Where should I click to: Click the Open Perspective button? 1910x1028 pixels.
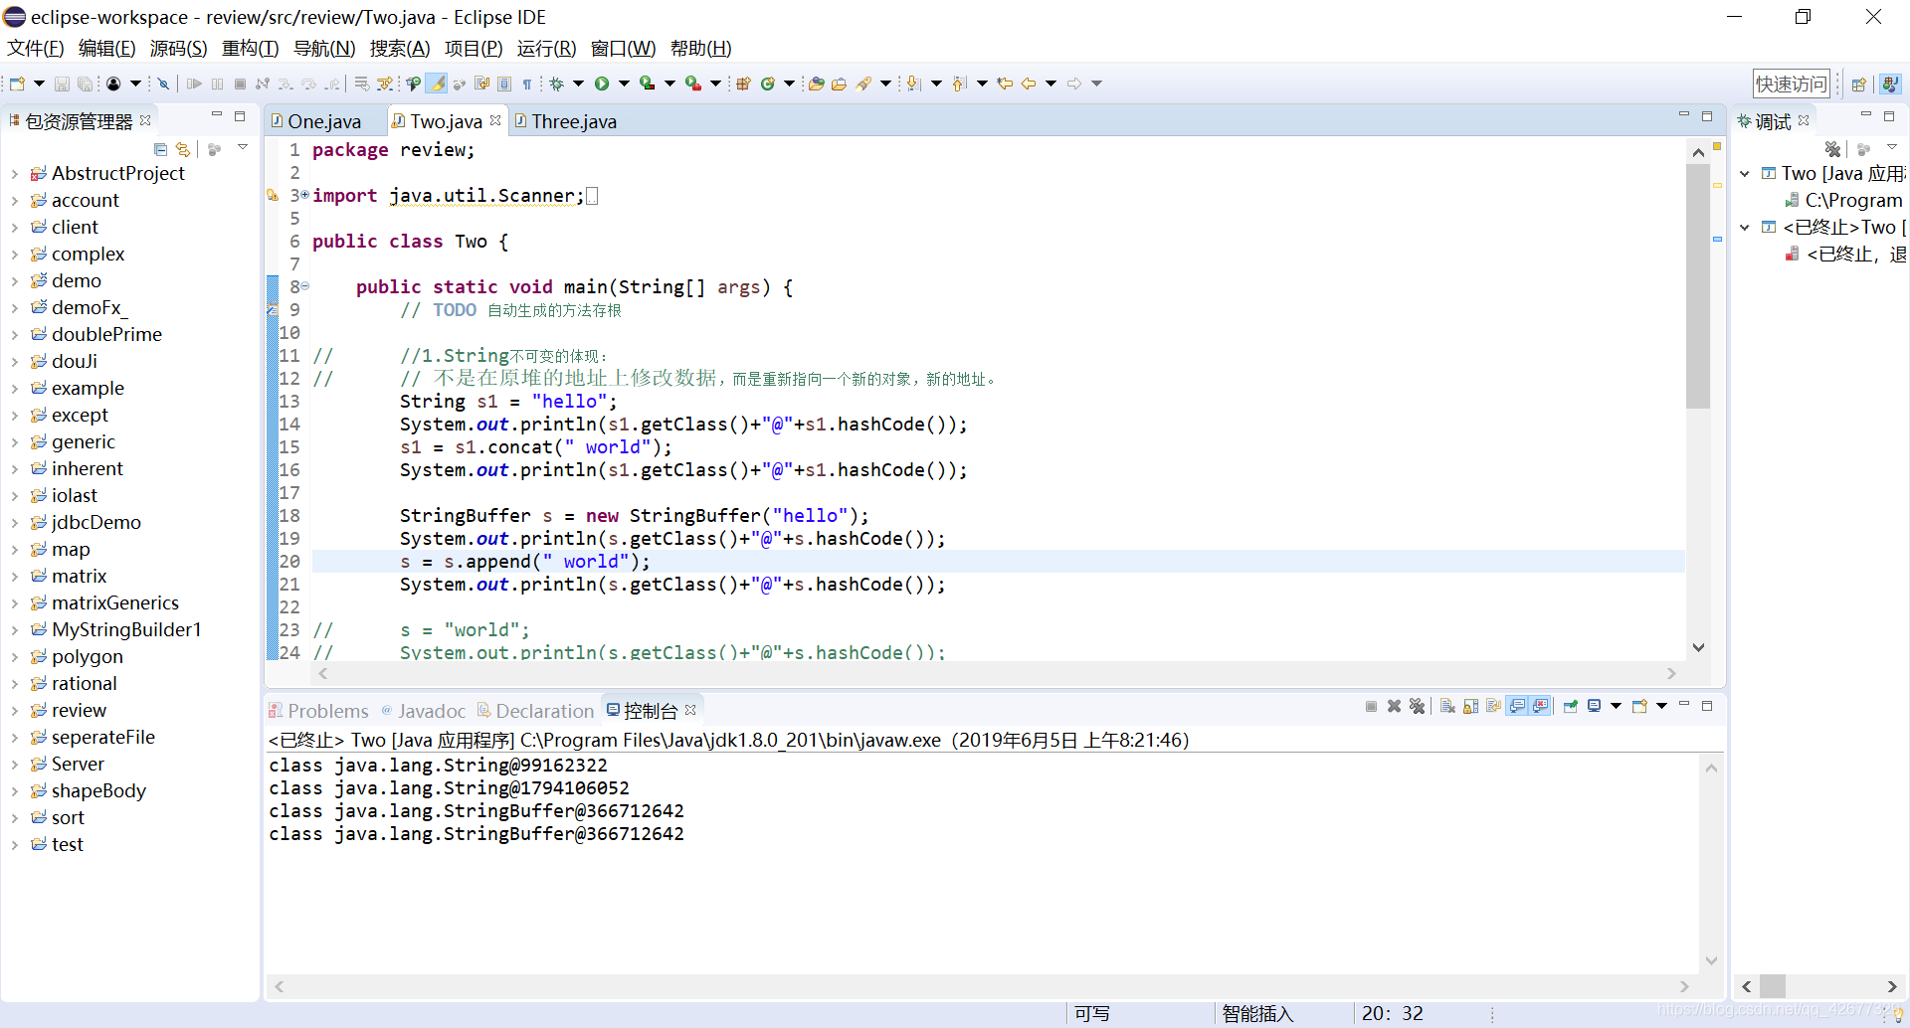pyautogui.click(x=1858, y=84)
